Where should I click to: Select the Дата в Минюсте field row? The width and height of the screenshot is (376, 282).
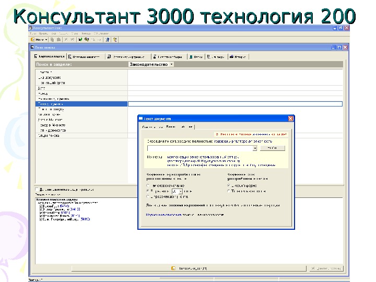[81, 120]
